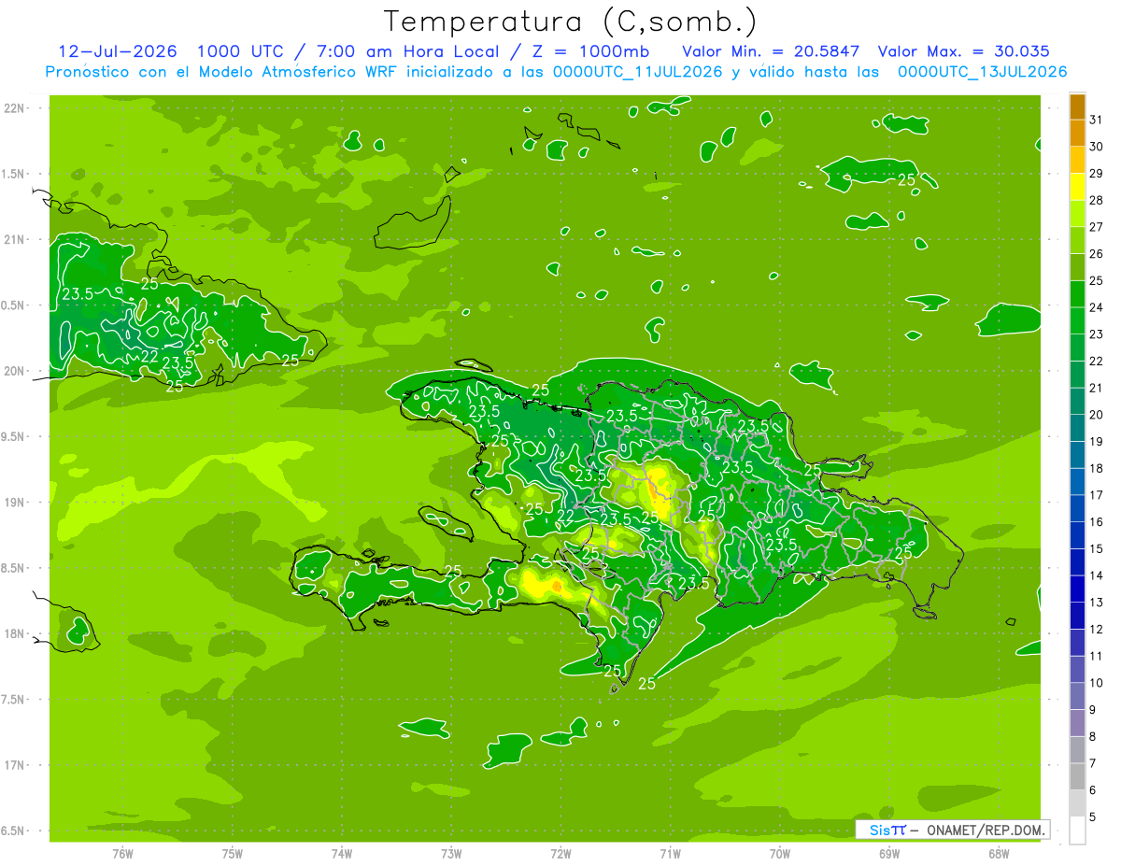Click the '8.5N' latitude axis label
Image resolution: width=1121 pixels, height=866 pixels.
click(x=13, y=569)
